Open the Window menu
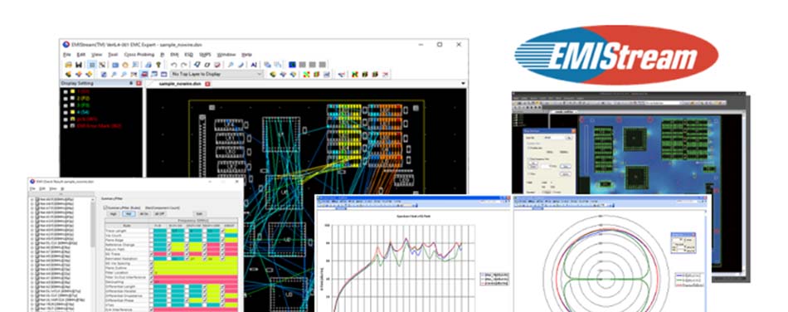This screenshot has width=788, height=312. click(x=226, y=54)
